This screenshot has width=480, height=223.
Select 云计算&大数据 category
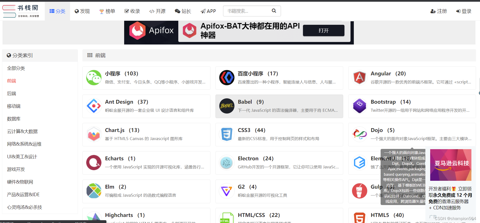[x=22, y=131]
